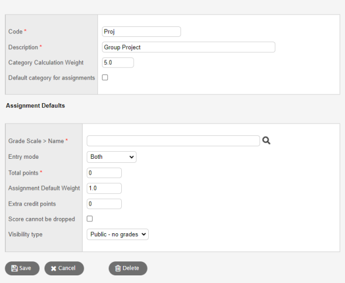This screenshot has width=345, height=283.
Task: Click the Extra credit points label
Action: click(x=32, y=204)
